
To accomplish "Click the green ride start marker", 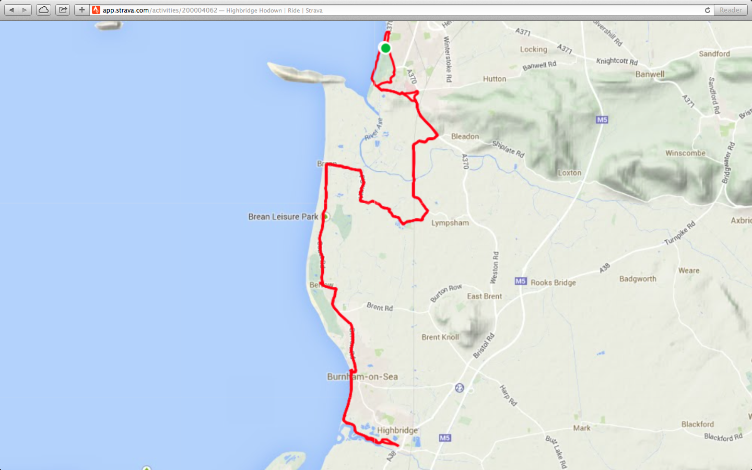I will click(x=385, y=48).
